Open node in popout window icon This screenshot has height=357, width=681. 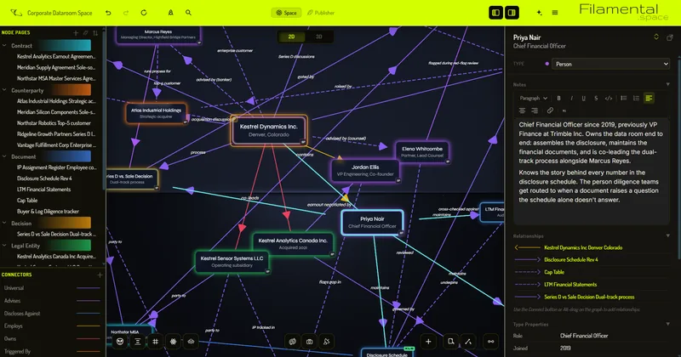click(670, 37)
